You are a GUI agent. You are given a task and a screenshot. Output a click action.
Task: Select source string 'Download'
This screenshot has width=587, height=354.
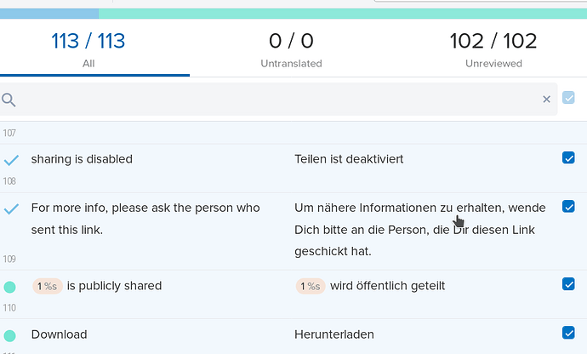coord(60,334)
